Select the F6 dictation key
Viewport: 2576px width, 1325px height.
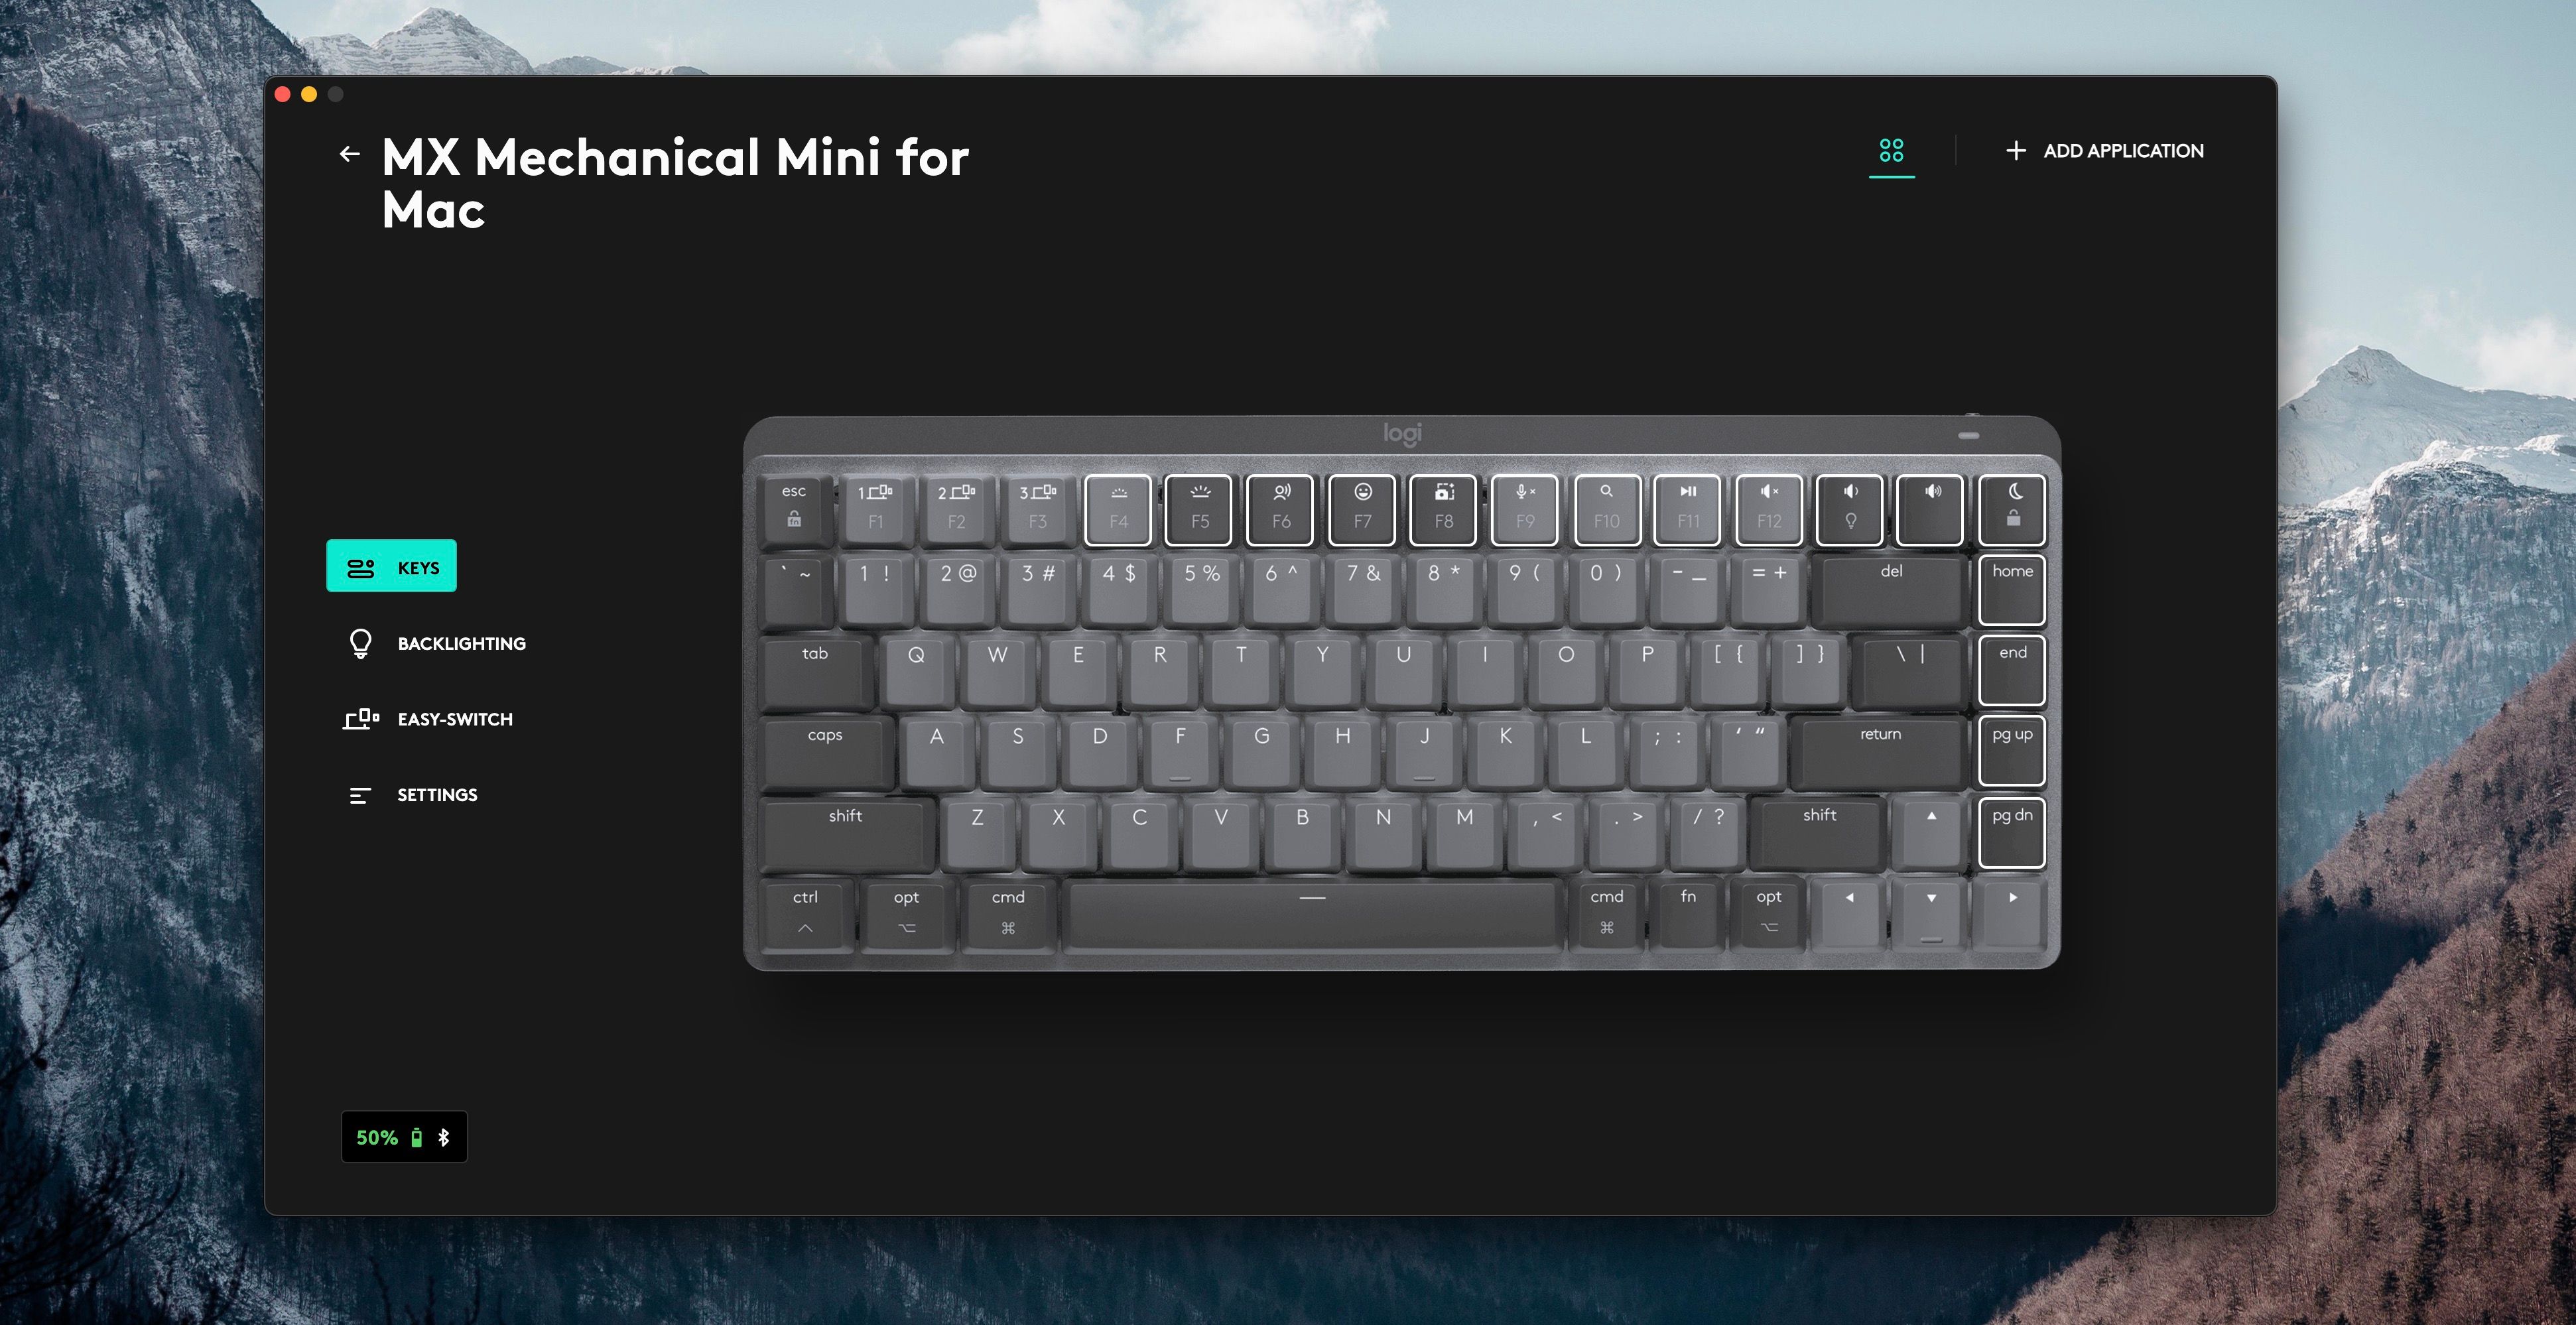(x=1280, y=510)
